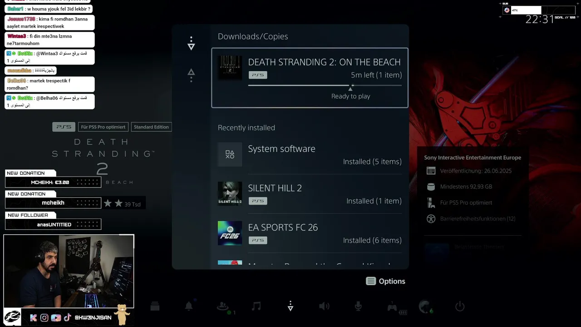The width and height of the screenshot is (581, 327).
Task: Open the user profile avatar icon
Action: 425,307
